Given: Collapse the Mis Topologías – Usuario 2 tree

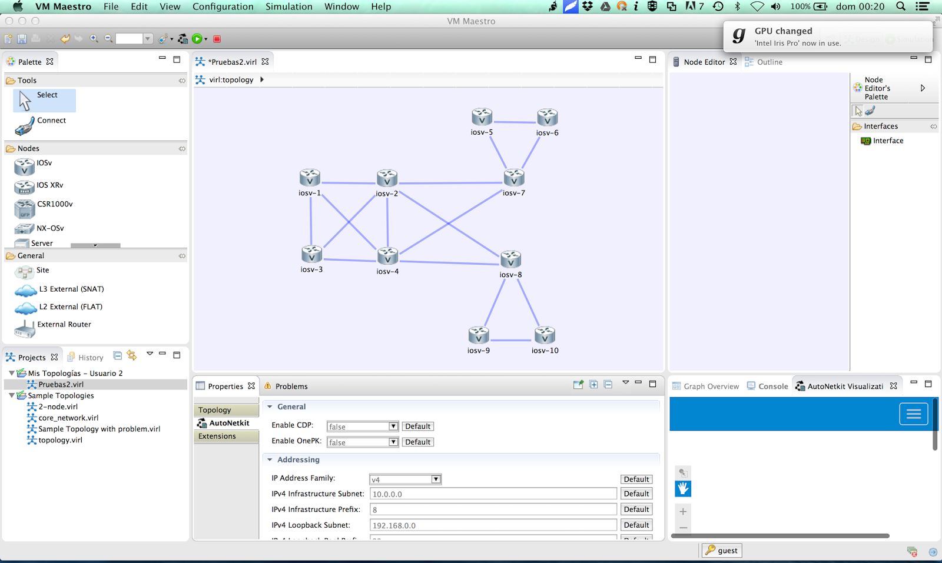Looking at the screenshot, I should tap(11, 372).
